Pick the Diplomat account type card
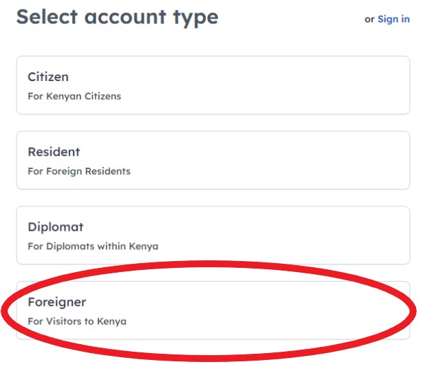The height and width of the screenshot is (373, 438). click(213, 235)
